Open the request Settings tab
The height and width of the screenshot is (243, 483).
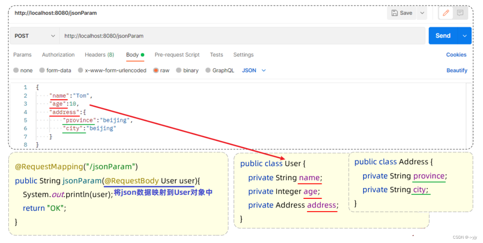click(x=243, y=55)
